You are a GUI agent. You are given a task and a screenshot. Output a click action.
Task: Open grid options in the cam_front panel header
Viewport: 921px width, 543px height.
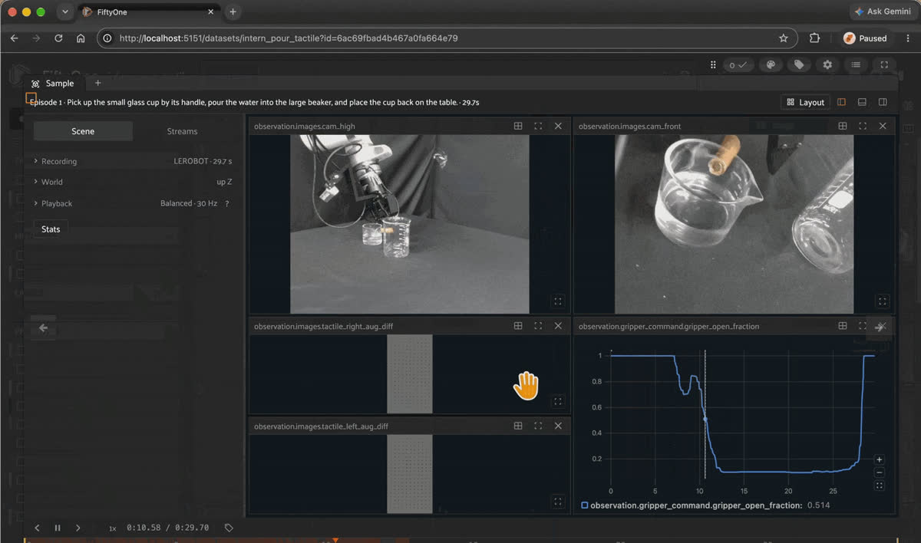843,126
